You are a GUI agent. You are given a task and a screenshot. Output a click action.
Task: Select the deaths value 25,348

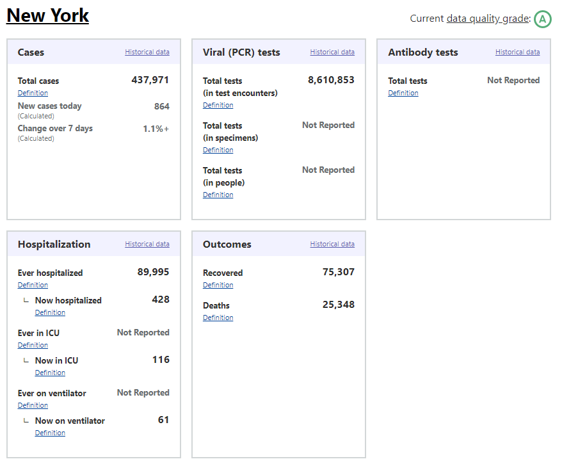339,305
